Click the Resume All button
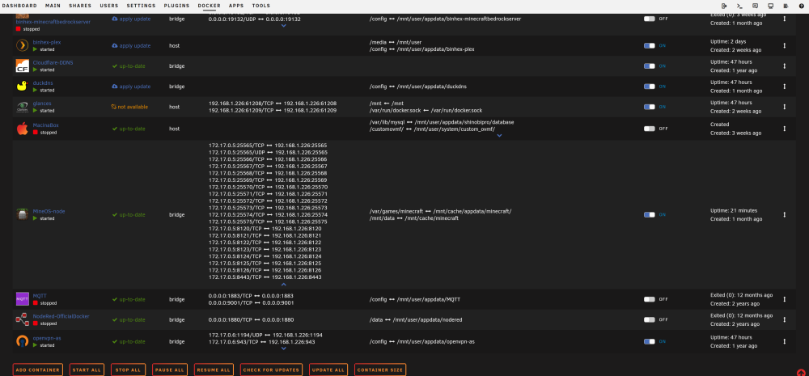Viewport: 809px width, 376px height. [x=214, y=370]
